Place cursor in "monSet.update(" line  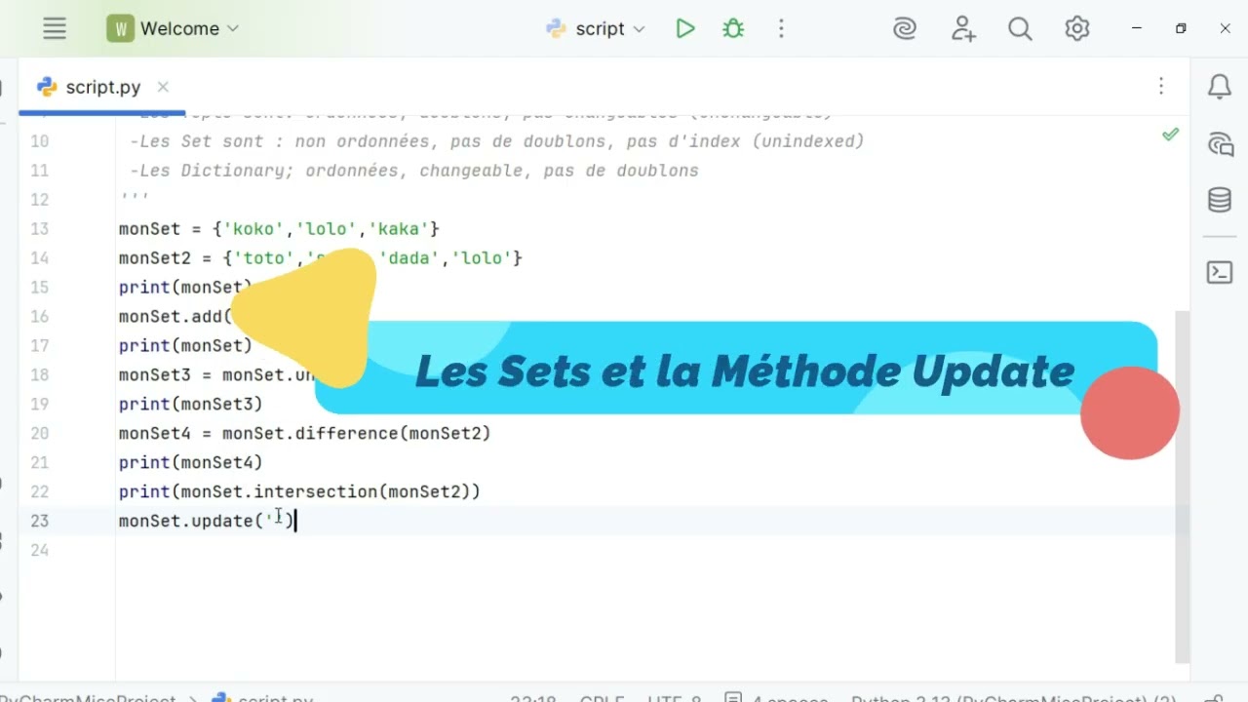pos(207,521)
